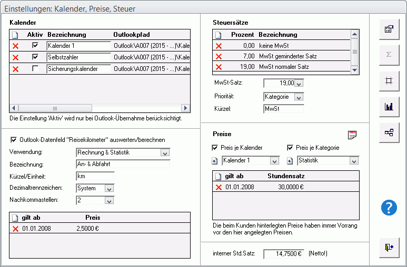Remove the 30,0000 € Stundensatz entry

coord(219,187)
